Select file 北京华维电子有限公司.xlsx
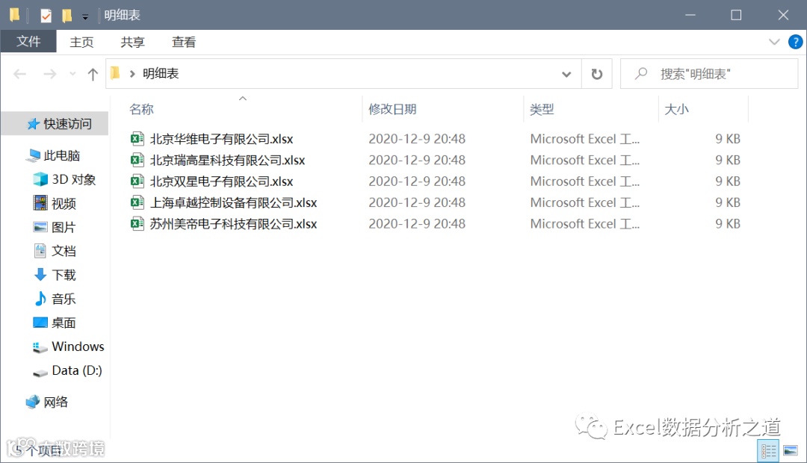This screenshot has width=807, height=463. tap(221, 139)
